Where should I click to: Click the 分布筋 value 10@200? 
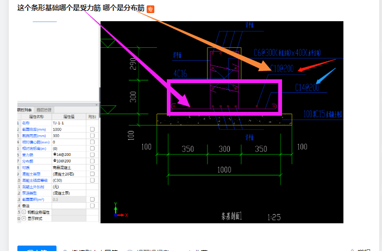[x=62, y=161]
